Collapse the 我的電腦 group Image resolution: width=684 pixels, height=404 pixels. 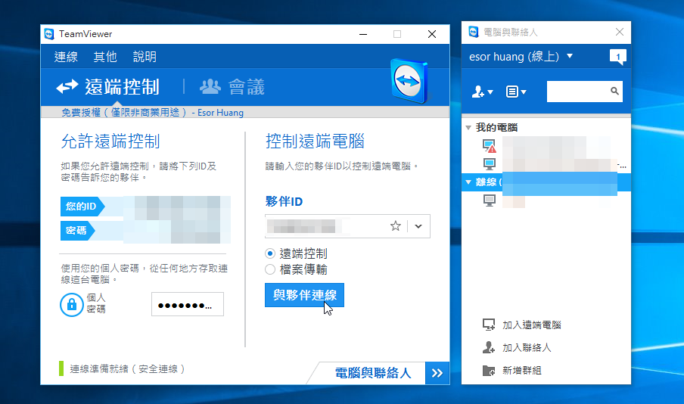(x=468, y=127)
